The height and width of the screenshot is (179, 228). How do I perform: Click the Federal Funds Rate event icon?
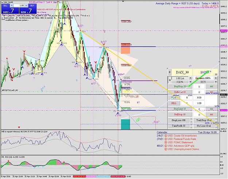(x=166, y=139)
